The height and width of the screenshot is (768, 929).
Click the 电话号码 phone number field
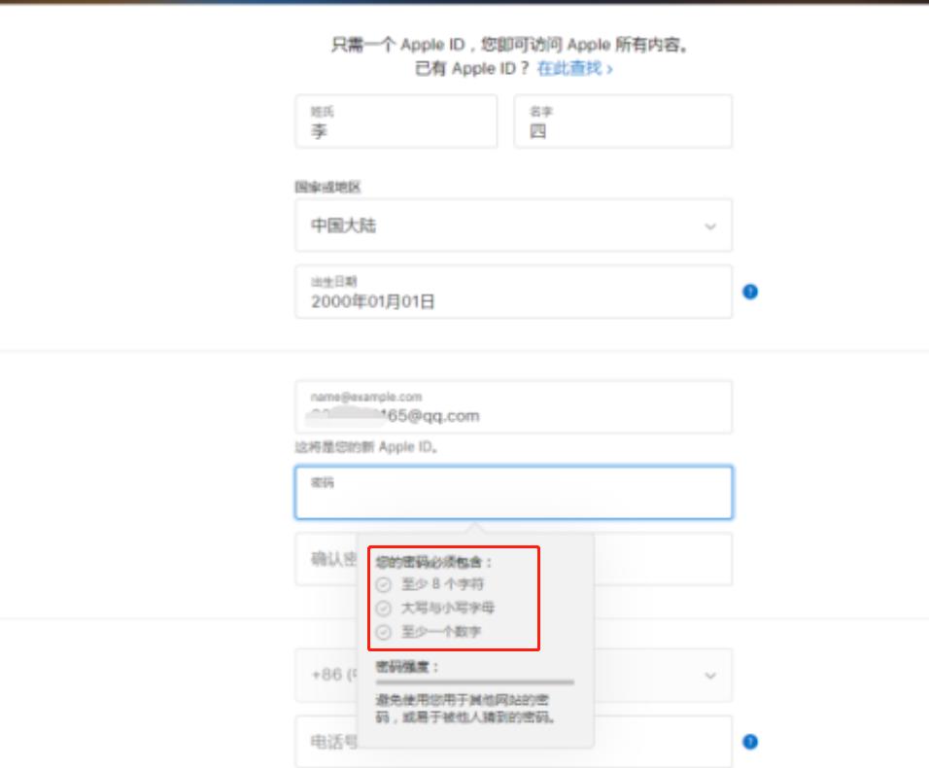tap(330, 742)
